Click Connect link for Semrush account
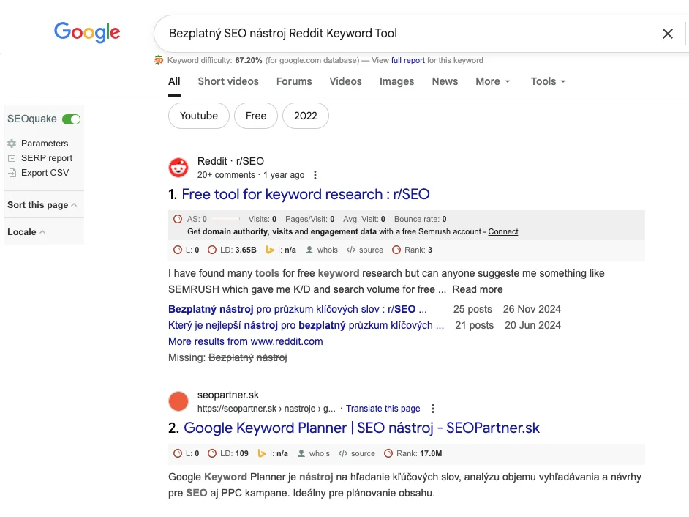This screenshot has width=689, height=517. (x=503, y=231)
